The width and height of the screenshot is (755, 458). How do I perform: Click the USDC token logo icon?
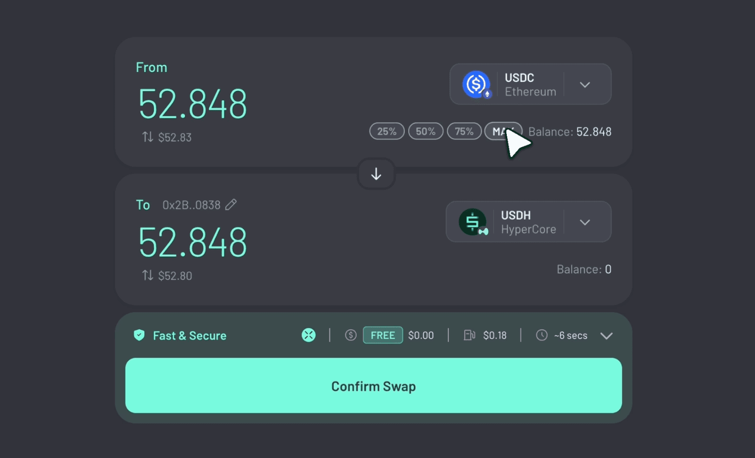click(x=476, y=84)
